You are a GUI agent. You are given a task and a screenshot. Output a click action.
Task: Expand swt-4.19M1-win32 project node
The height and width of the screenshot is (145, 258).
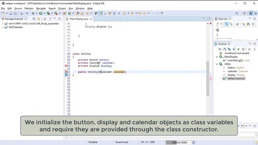3,24
